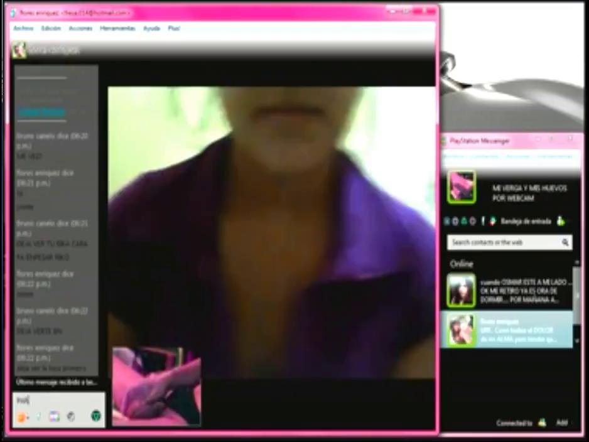Screen dimensions: 589x442
Task: Click the colorful background picker icon
Action: [55, 416]
